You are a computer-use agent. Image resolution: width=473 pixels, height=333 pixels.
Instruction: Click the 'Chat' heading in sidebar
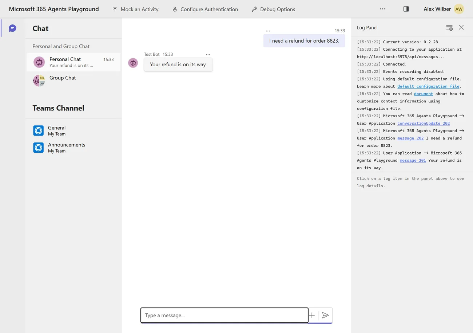click(x=40, y=28)
